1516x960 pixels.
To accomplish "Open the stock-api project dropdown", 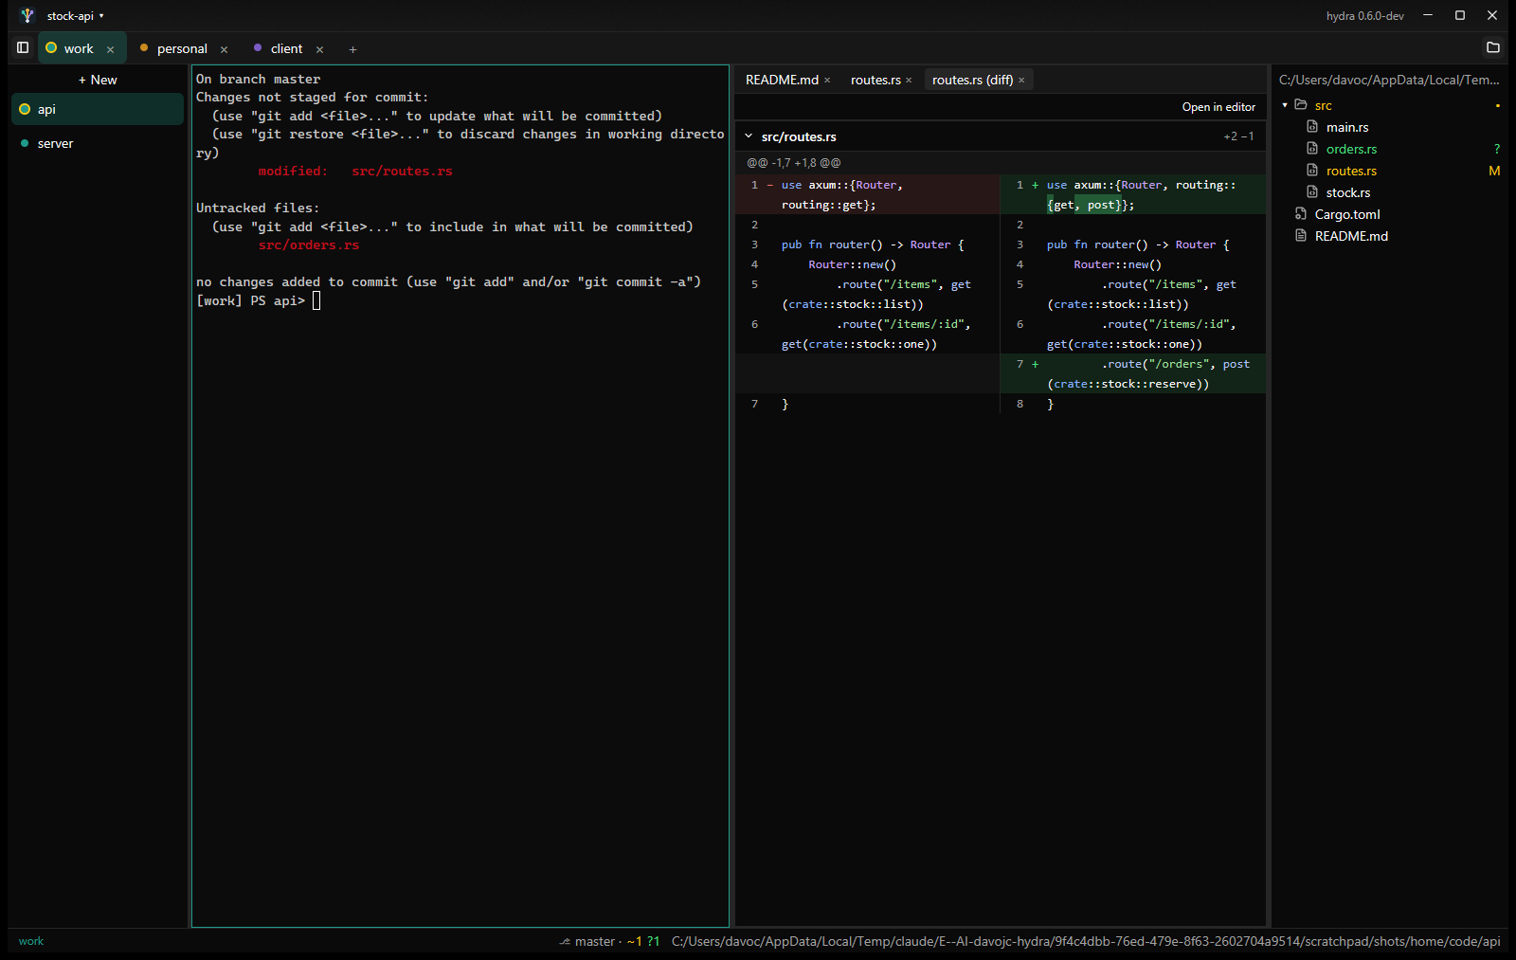I will (x=76, y=16).
